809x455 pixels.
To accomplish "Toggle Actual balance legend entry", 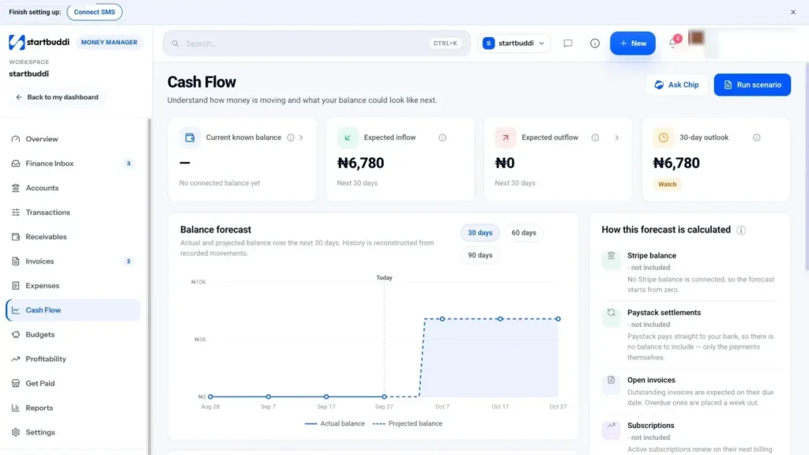I will [x=334, y=423].
